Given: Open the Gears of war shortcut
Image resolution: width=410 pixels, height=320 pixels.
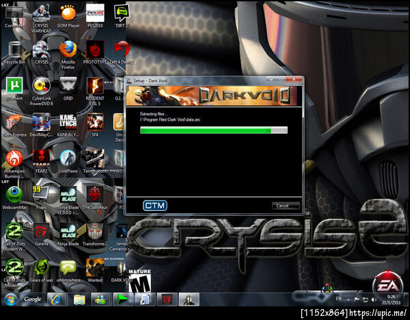Looking at the screenshot, I should [x=41, y=271].
